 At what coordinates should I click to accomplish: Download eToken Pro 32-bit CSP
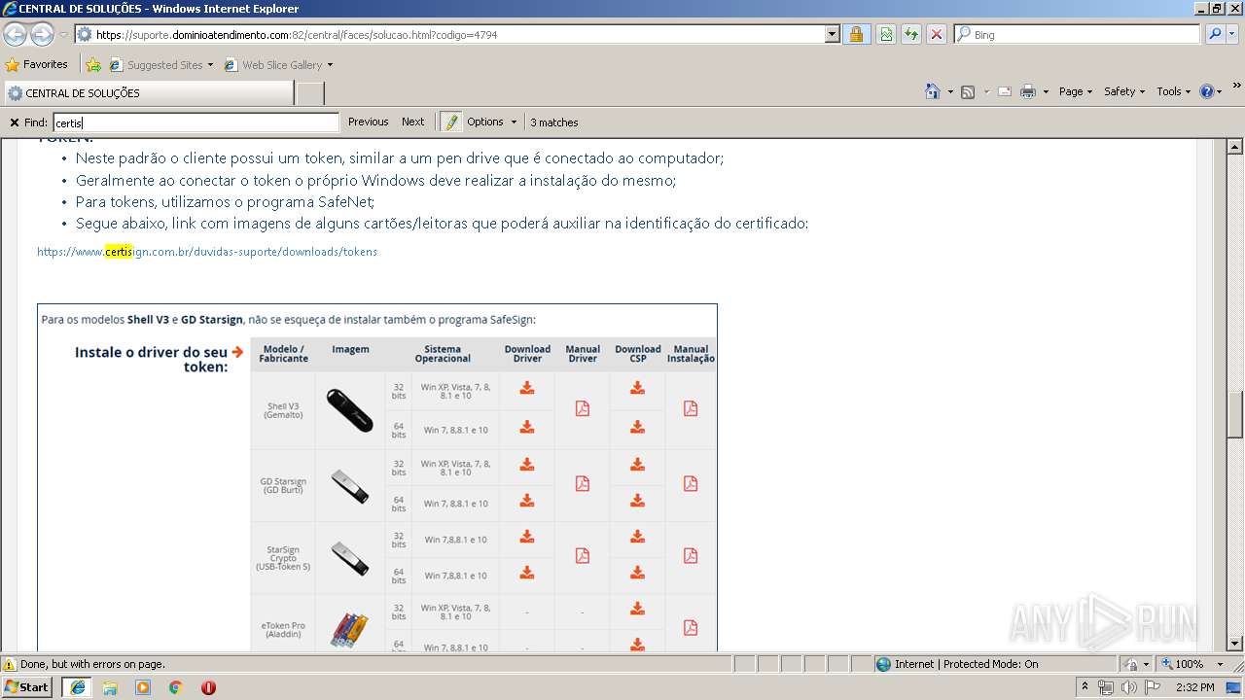coord(637,609)
